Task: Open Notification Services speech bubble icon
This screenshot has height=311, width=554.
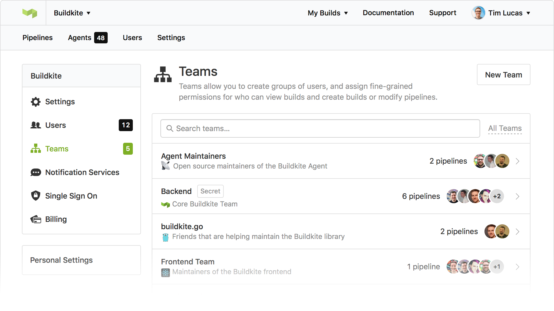Action: [36, 172]
